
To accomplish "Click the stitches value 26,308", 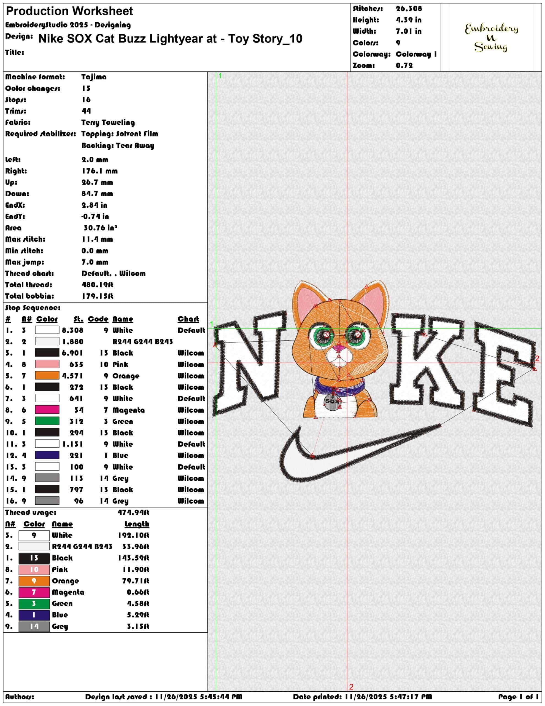I will [x=409, y=9].
